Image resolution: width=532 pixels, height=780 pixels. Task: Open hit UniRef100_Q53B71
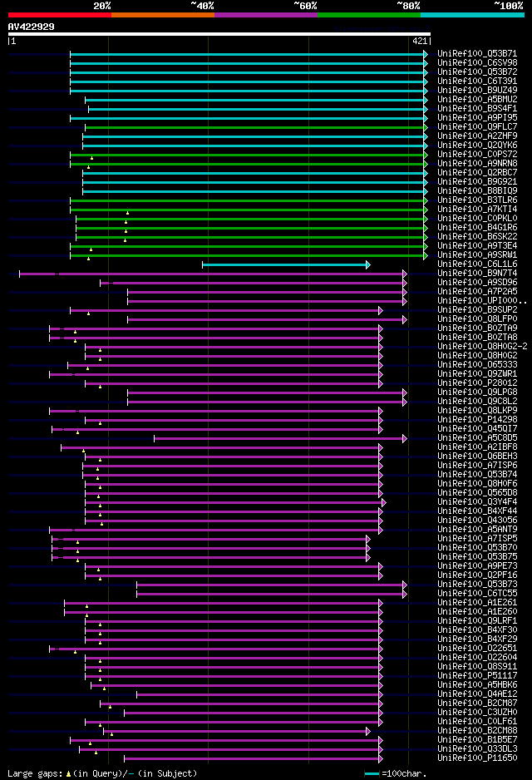477,53
